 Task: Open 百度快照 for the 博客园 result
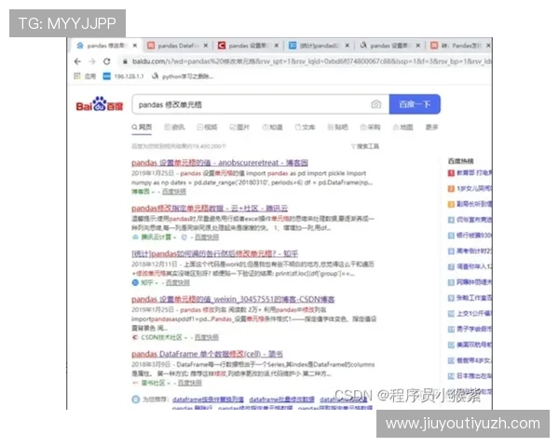point(174,192)
